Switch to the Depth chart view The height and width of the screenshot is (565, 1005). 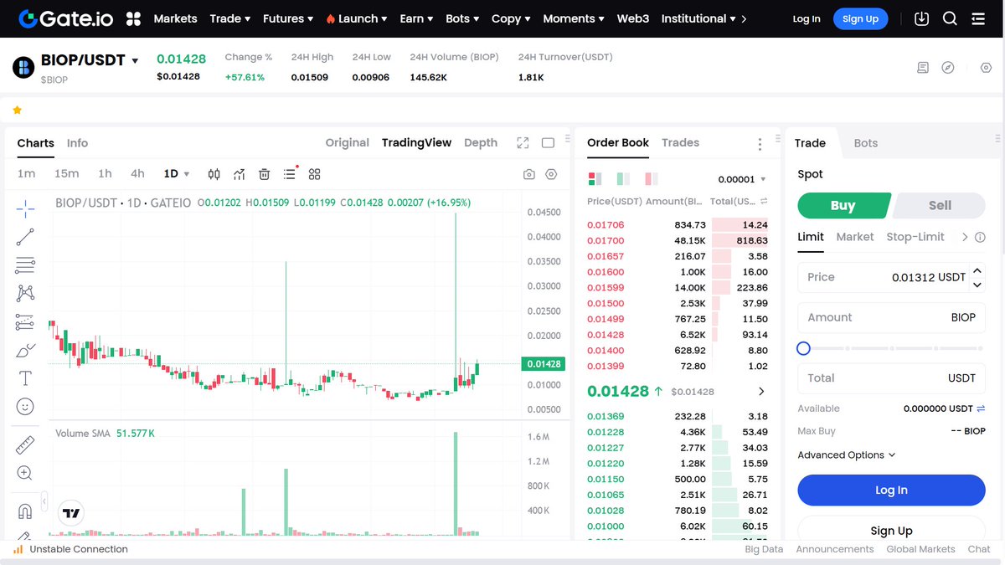click(x=481, y=143)
